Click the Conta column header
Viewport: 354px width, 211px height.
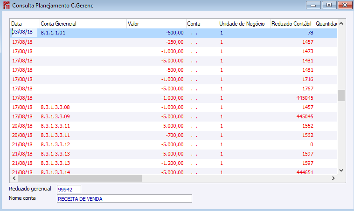[202, 24]
